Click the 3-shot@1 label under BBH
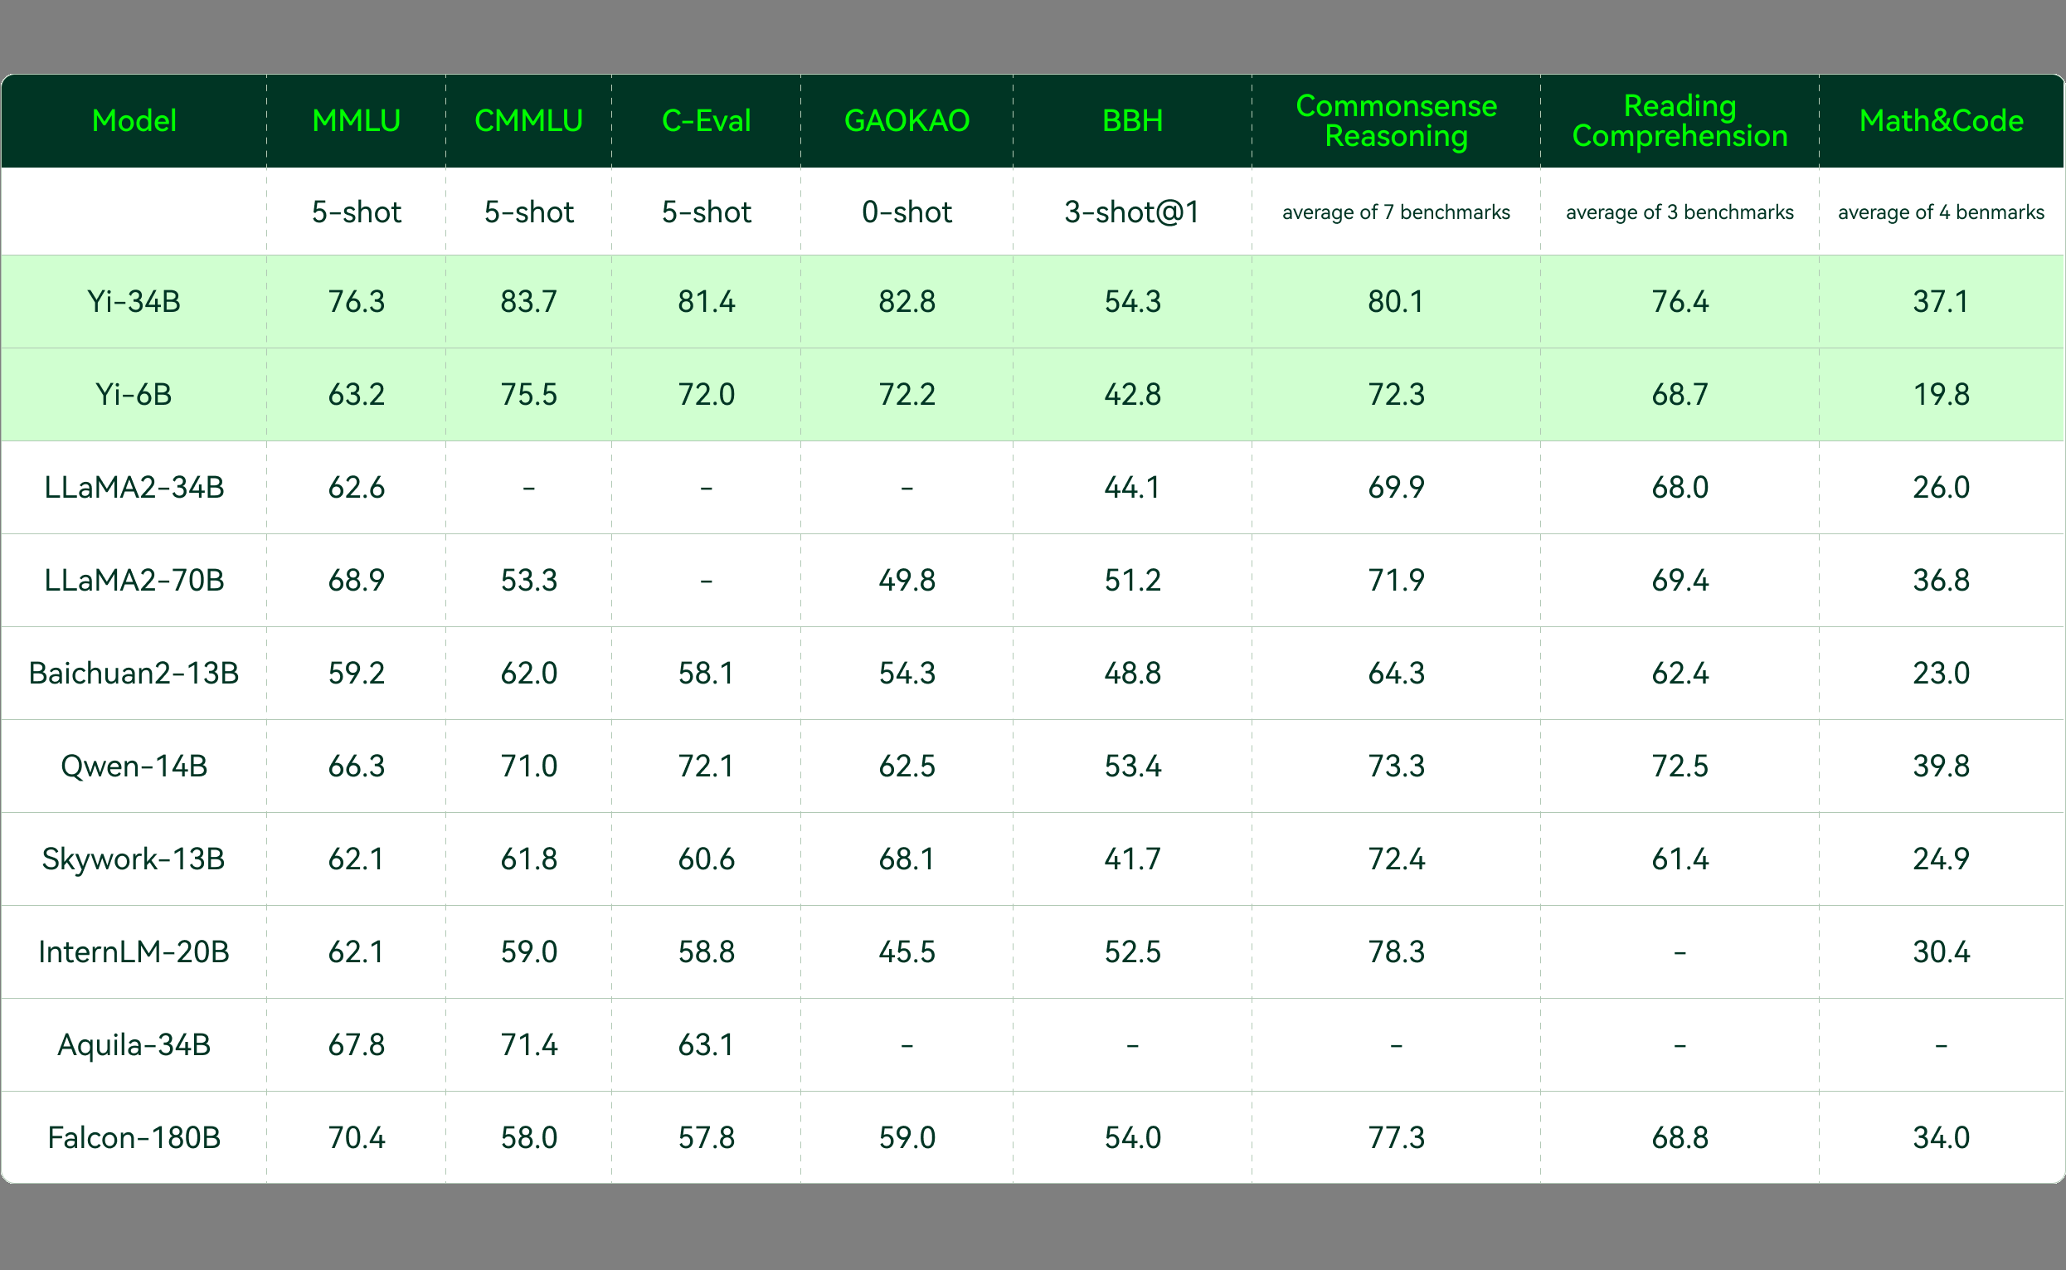This screenshot has height=1270, width=2066. (x=1132, y=212)
